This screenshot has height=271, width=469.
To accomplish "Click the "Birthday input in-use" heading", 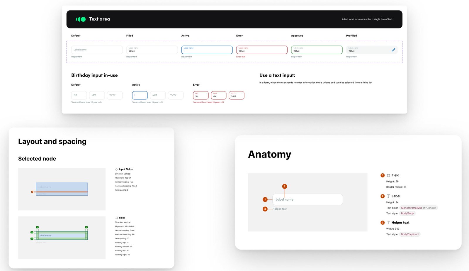I will (x=94, y=75).
